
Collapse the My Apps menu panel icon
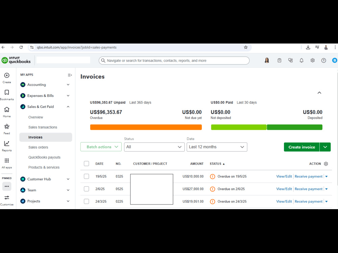click(70, 75)
